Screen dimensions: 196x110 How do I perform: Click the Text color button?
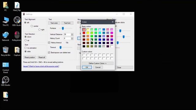54,23
